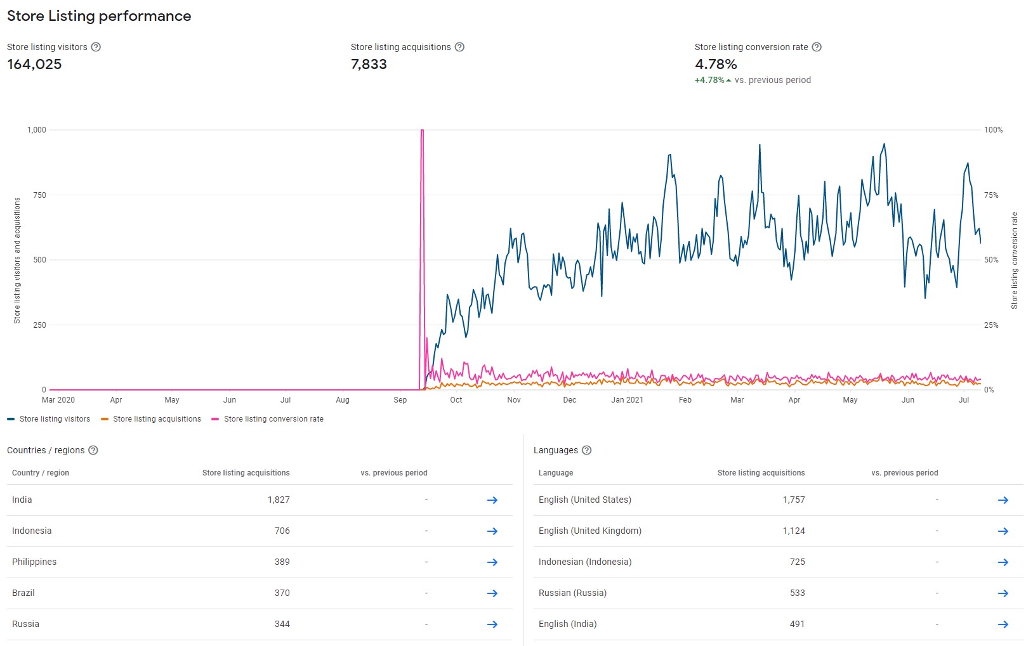This screenshot has width=1033, height=646.
Task: Click the Countries / regions help icon
Action: (x=93, y=450)
